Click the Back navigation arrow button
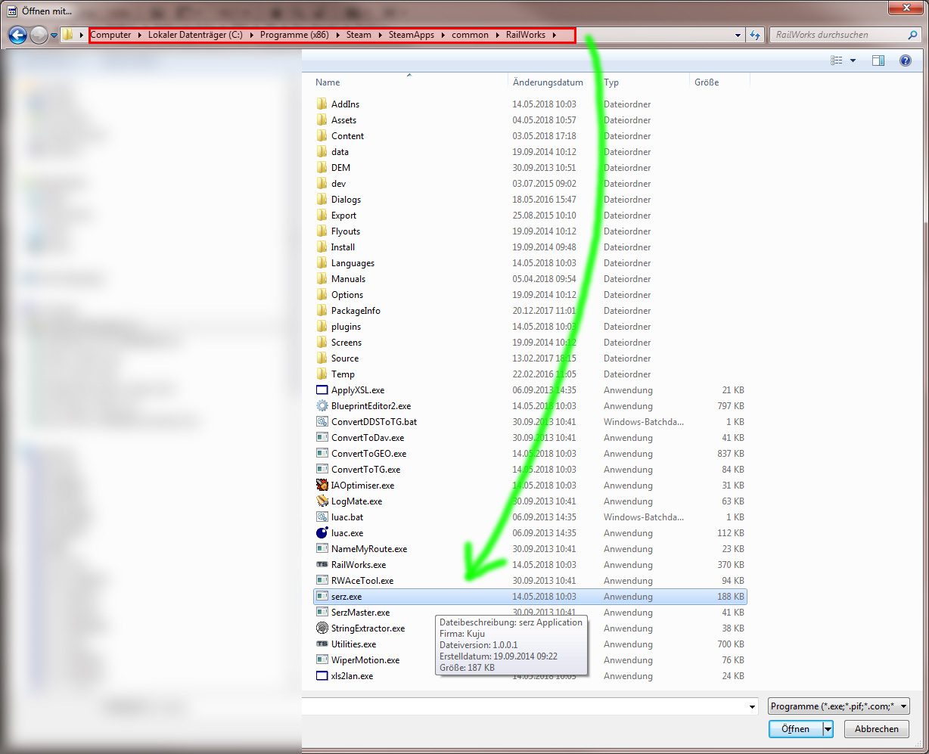Viewport: 929px width, 754px height. 18,35
